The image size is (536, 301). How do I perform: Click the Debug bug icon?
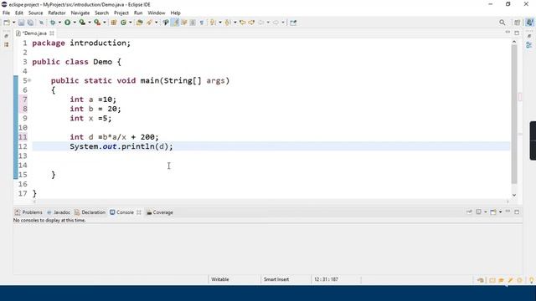(x=53, y=23)
